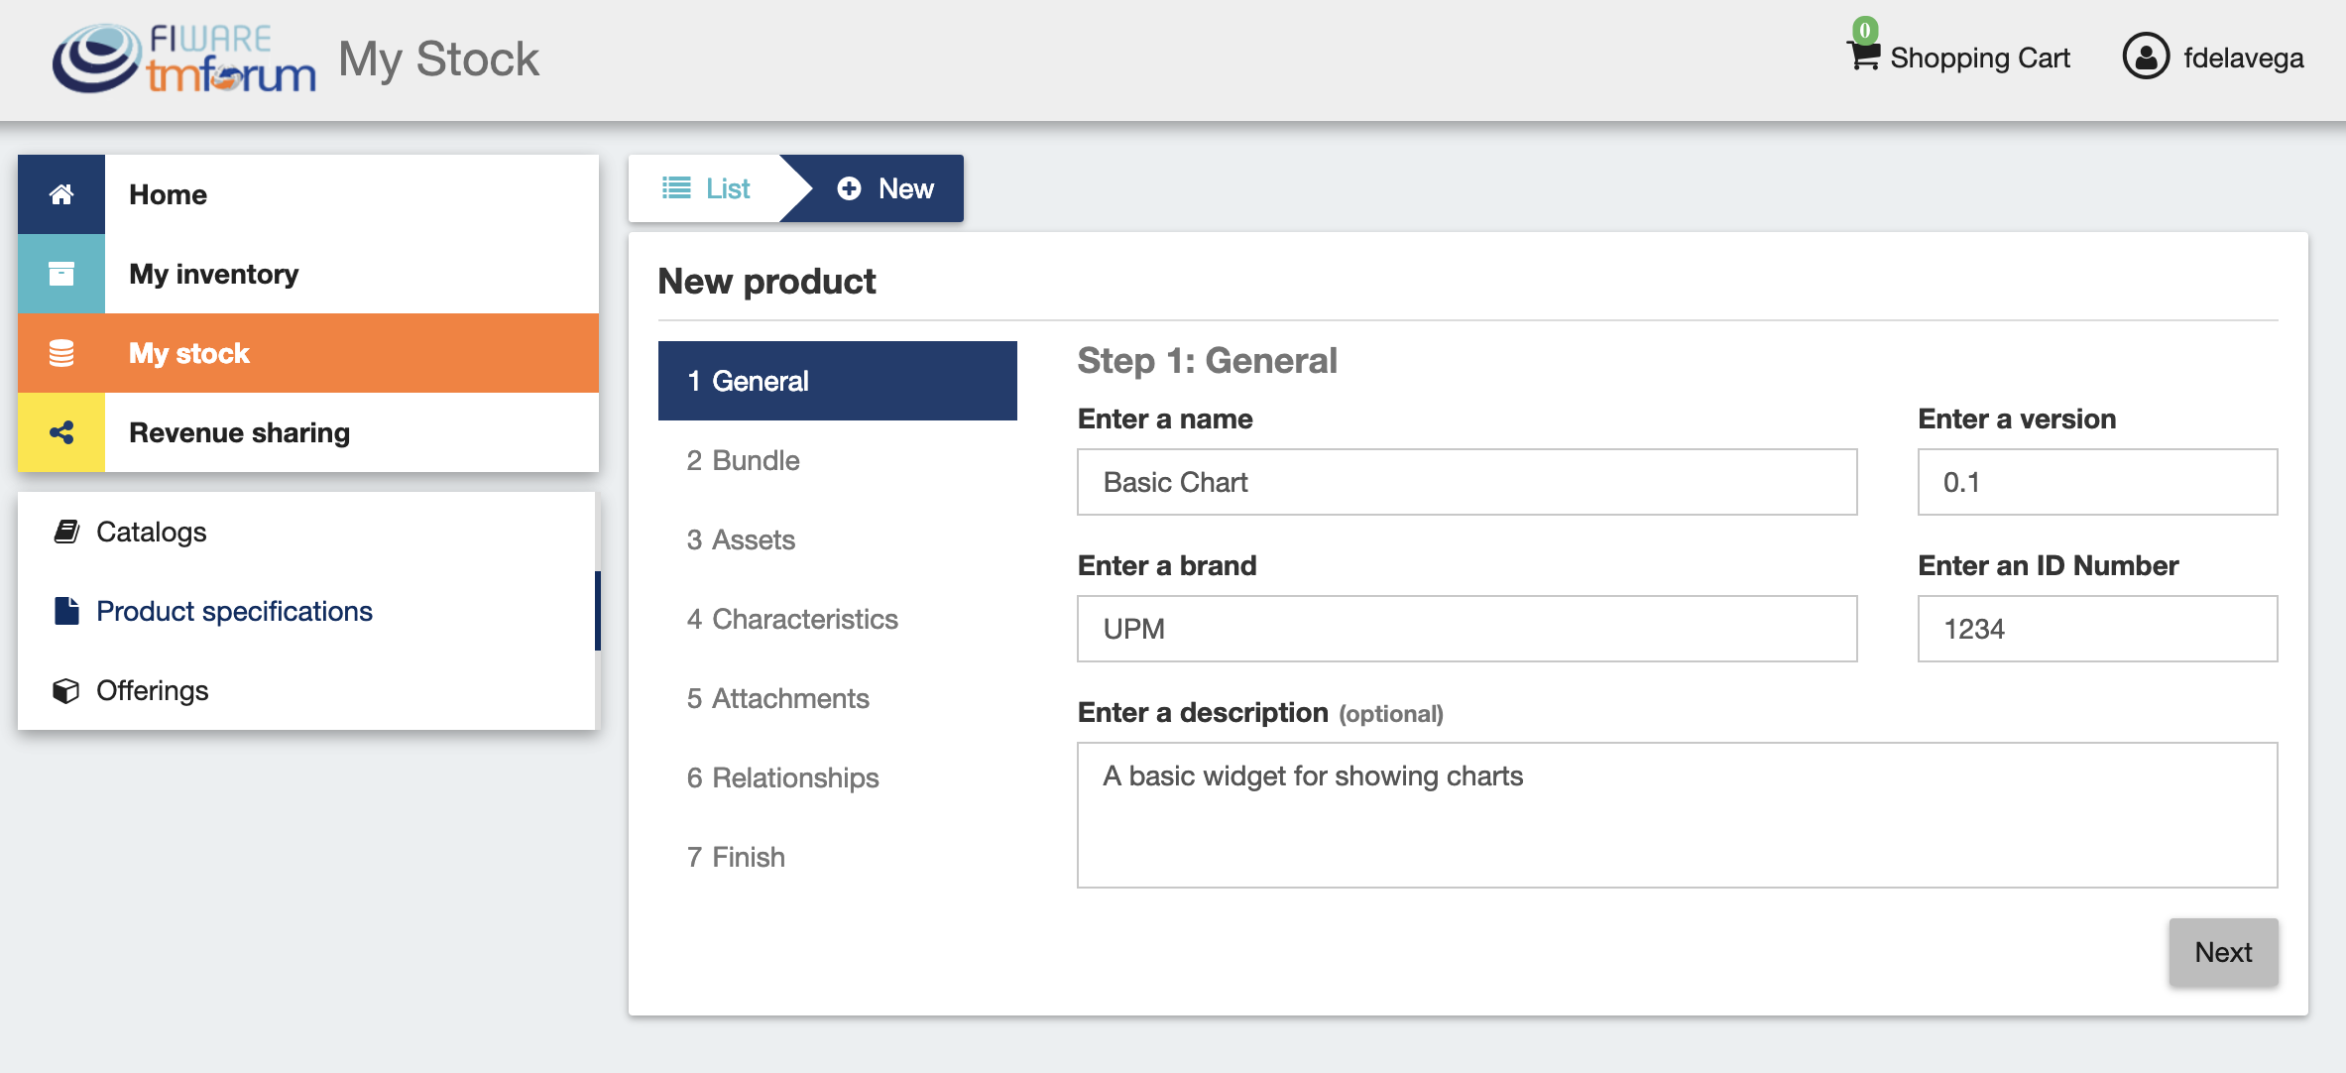The height and width of the screenshot is (1073, 2346).
Task: Click the Enter a description label
Action: pyautogui.click(x=1203, y=712)
